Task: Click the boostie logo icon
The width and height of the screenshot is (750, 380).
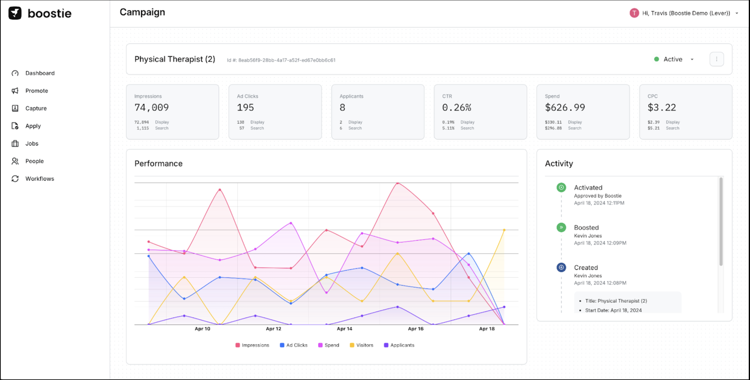Action: [x=15, y=13]
